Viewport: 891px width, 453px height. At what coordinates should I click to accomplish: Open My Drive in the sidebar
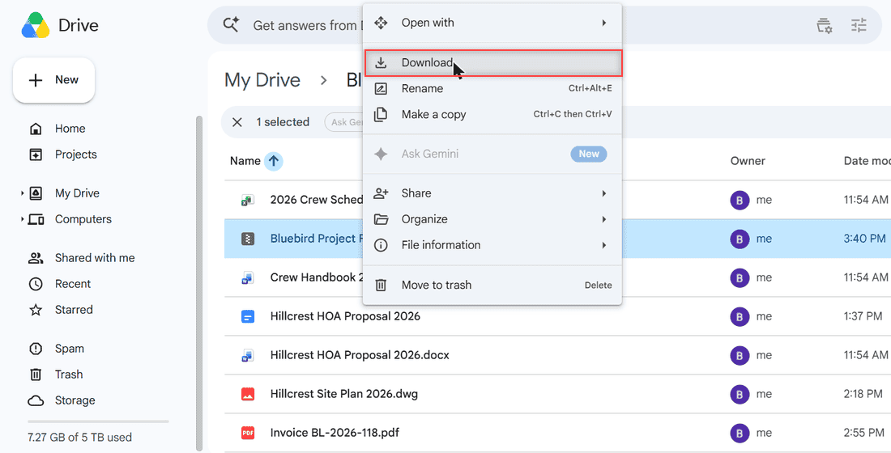pos(77,193)
